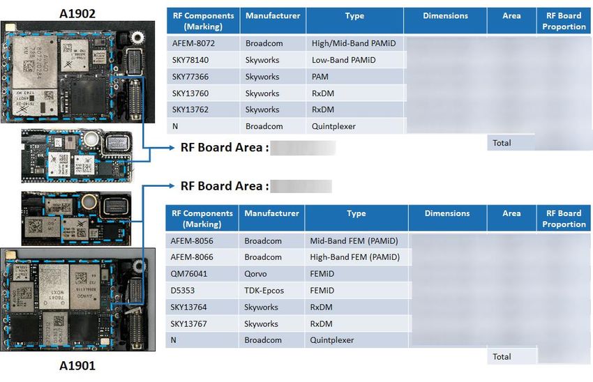Select the A1901 label below the board
593x382 pixels.
click(77, 365)
